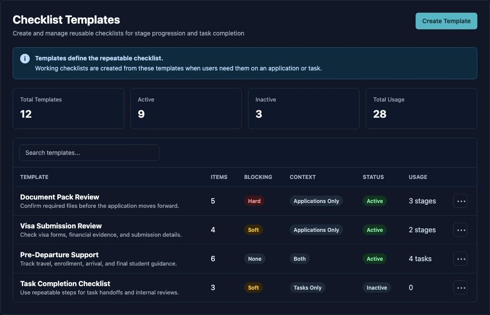Image resolution: width=490 pixels, height=315 pixels.
Task: Click the USAGE column header
Action: pos(418,177)
